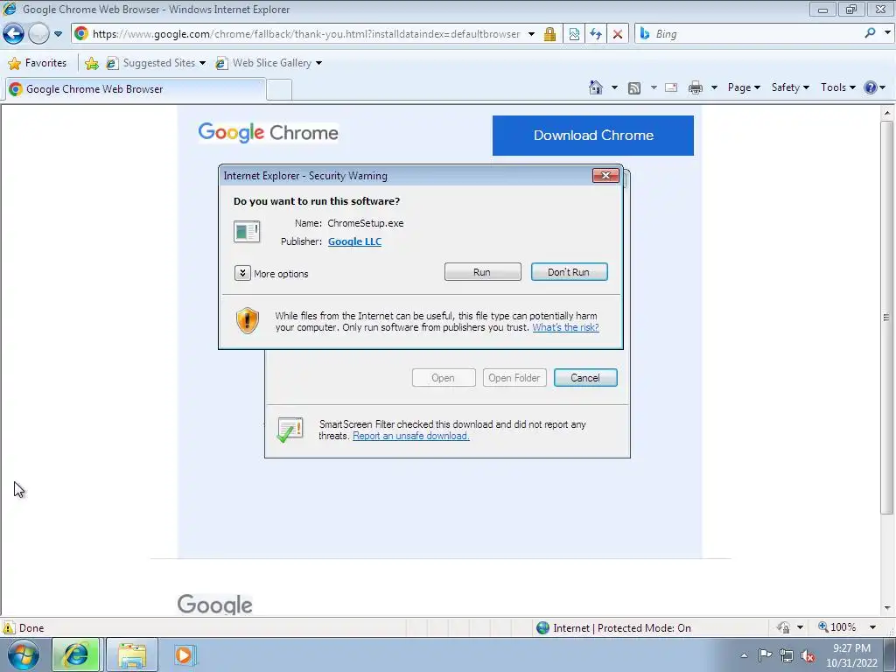Open the Windows Start menu

click(23, 654)
